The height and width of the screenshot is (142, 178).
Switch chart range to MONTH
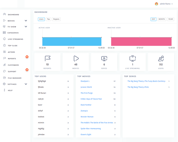coord(162,19)
